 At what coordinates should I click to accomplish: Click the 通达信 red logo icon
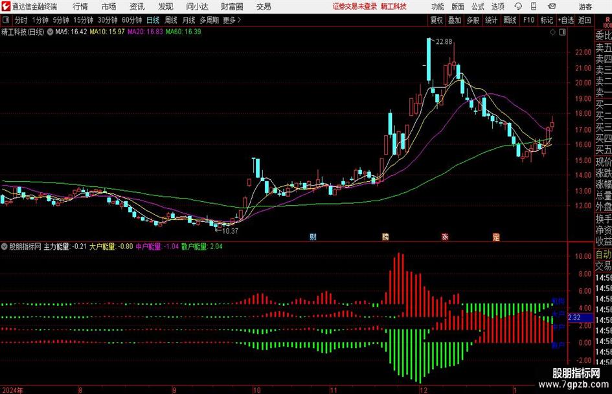click(x=6, y=6)
